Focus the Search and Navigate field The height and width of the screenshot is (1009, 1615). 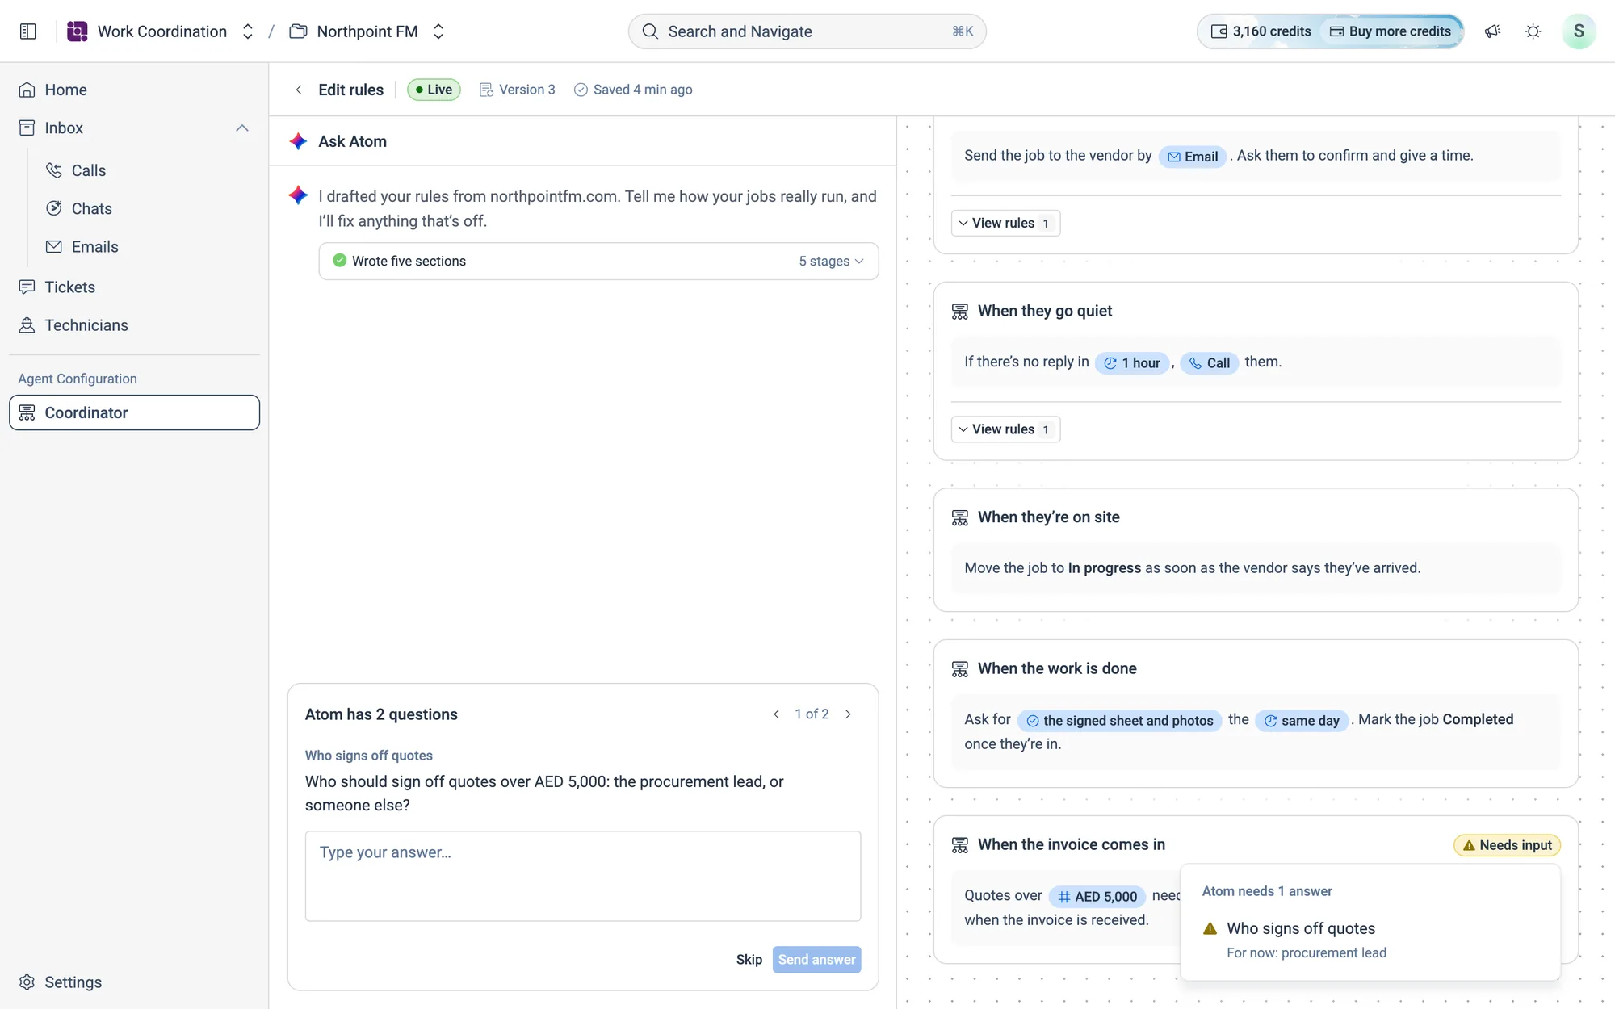[x=807, y=31]
